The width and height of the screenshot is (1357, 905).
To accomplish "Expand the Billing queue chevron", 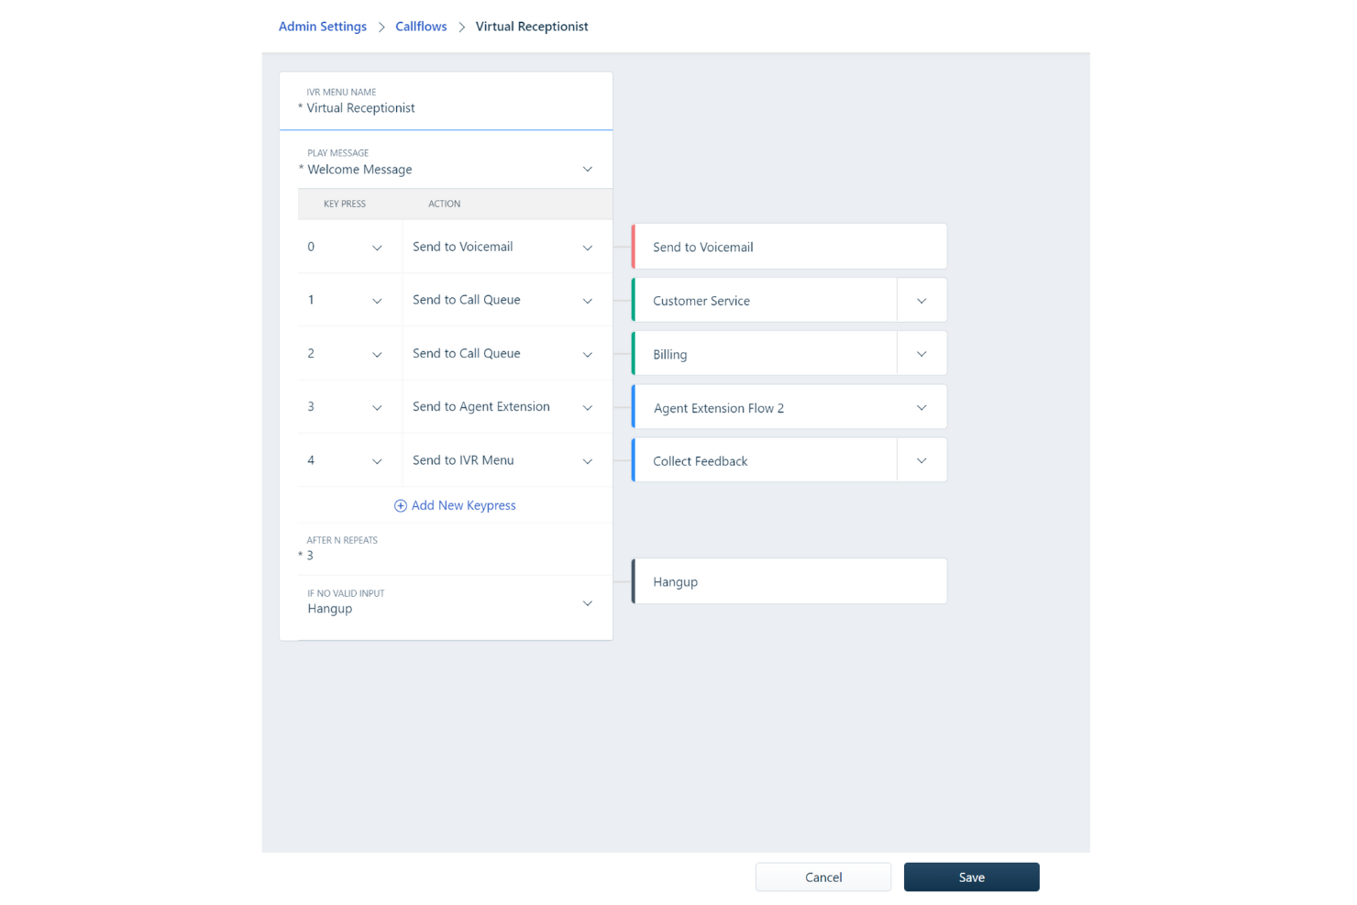I will (921, 354).
